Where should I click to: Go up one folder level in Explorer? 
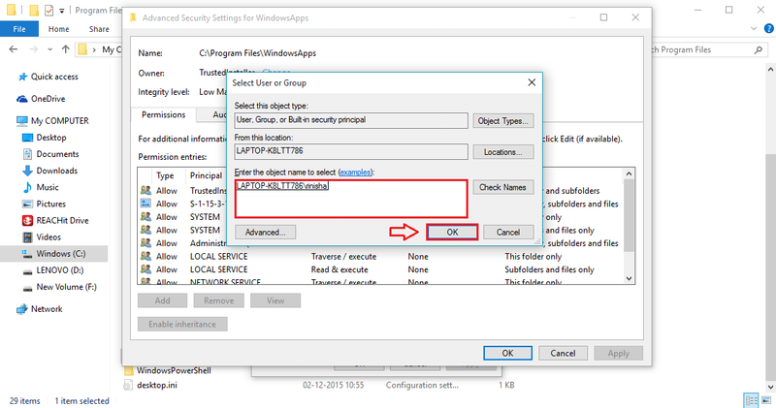point(65,49)
